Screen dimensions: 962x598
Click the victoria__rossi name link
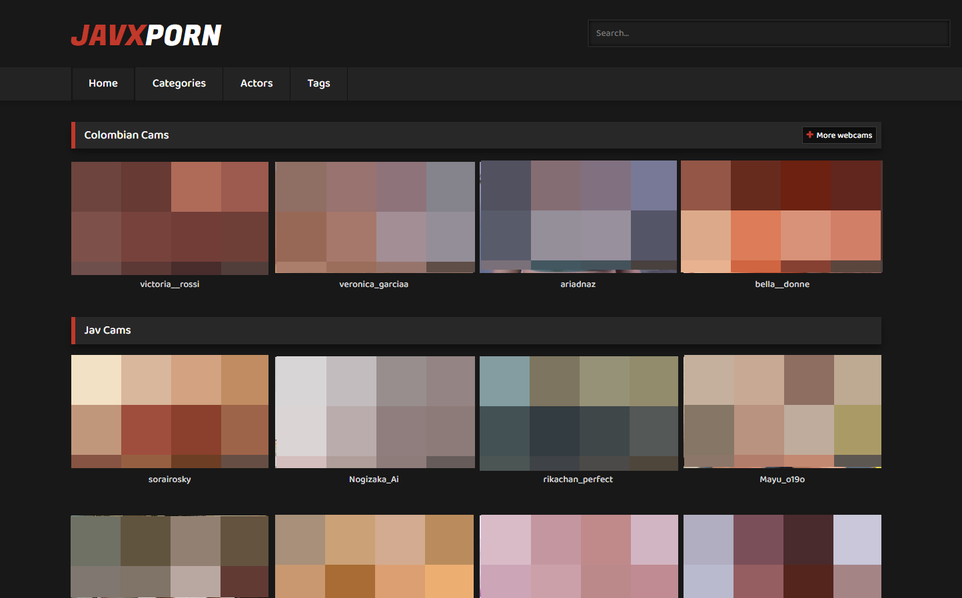coord(170,284)
